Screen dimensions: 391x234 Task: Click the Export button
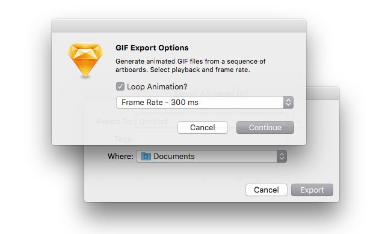(x=312, y=190)
